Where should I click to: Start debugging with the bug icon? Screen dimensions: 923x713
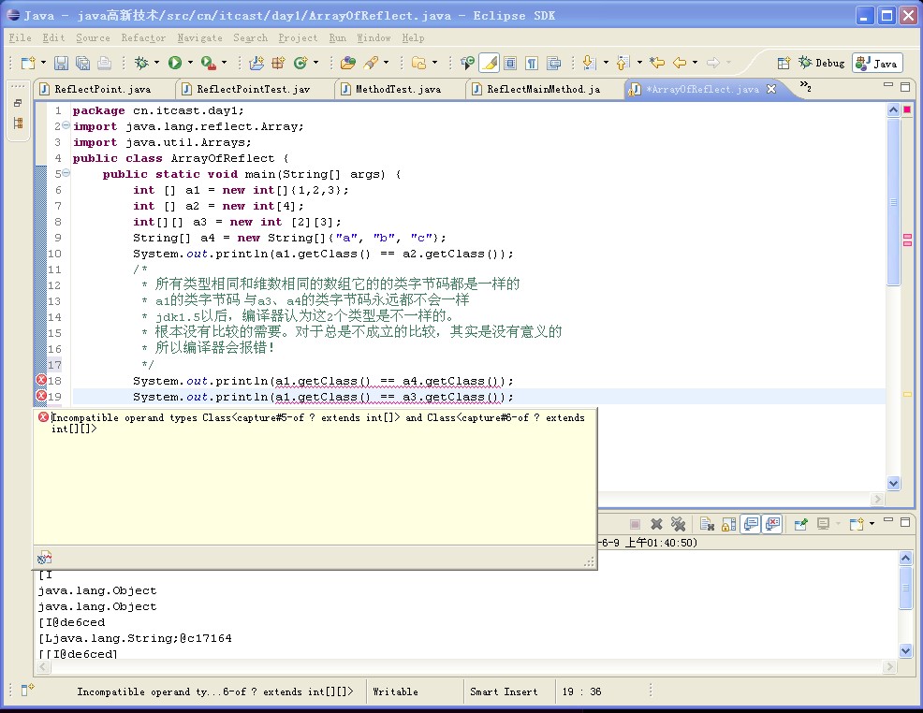click(x=141, y=63)
